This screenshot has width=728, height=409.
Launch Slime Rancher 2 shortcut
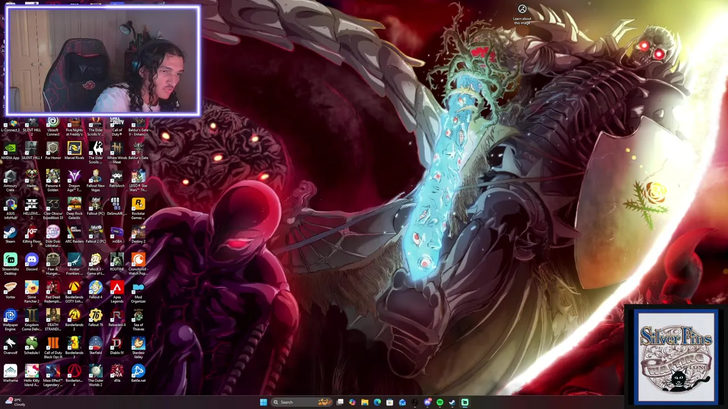click(31, 293)
